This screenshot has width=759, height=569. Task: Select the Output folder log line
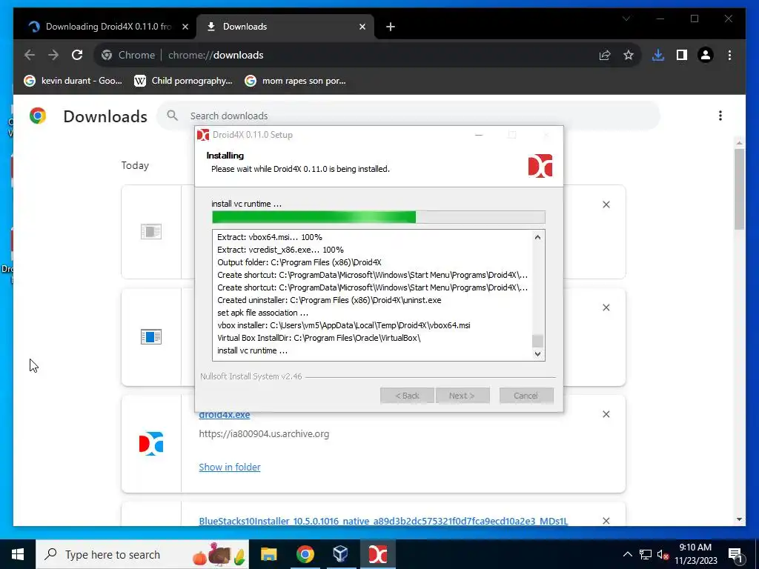click(299, 262)
